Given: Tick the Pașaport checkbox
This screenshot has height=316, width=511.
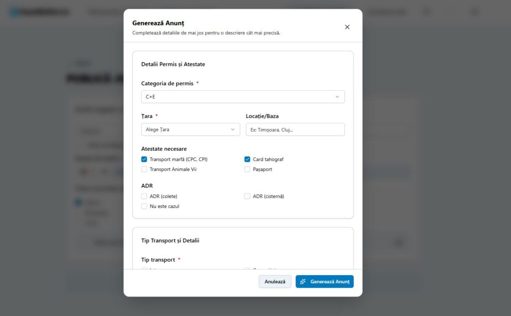Looking at the screenshot, I should point(248,169).
